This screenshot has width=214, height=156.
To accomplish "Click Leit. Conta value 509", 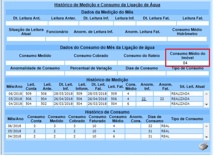I will coord(28,94).
